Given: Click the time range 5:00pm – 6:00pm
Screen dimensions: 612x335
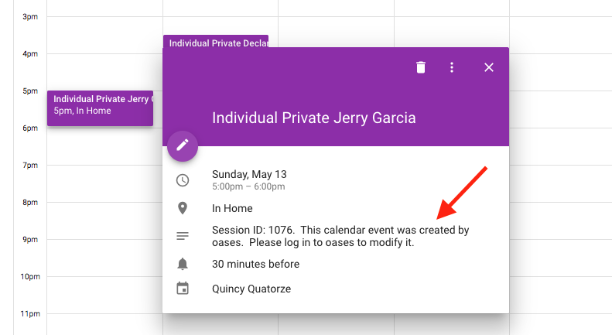Looking at the screenshot, I should (248, 186).
